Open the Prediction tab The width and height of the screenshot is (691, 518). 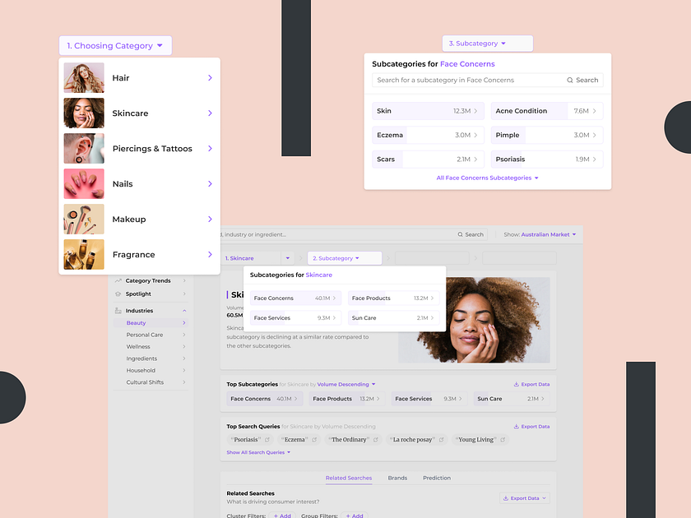[x=436, y=478]
